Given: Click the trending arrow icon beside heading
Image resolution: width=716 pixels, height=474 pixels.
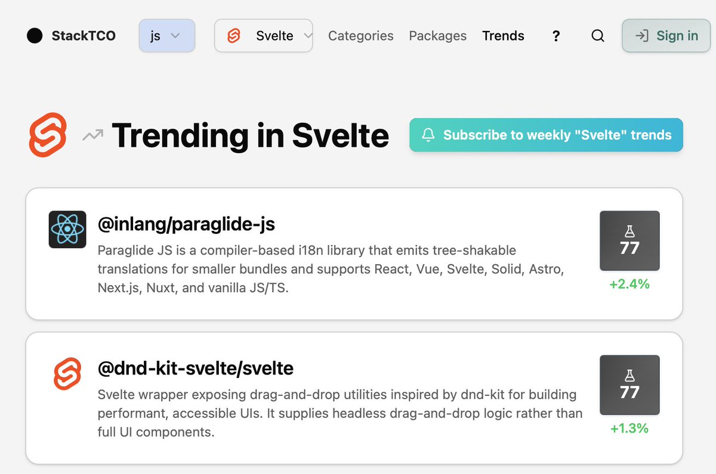Looking at the screenshot, I should point(92,135).
